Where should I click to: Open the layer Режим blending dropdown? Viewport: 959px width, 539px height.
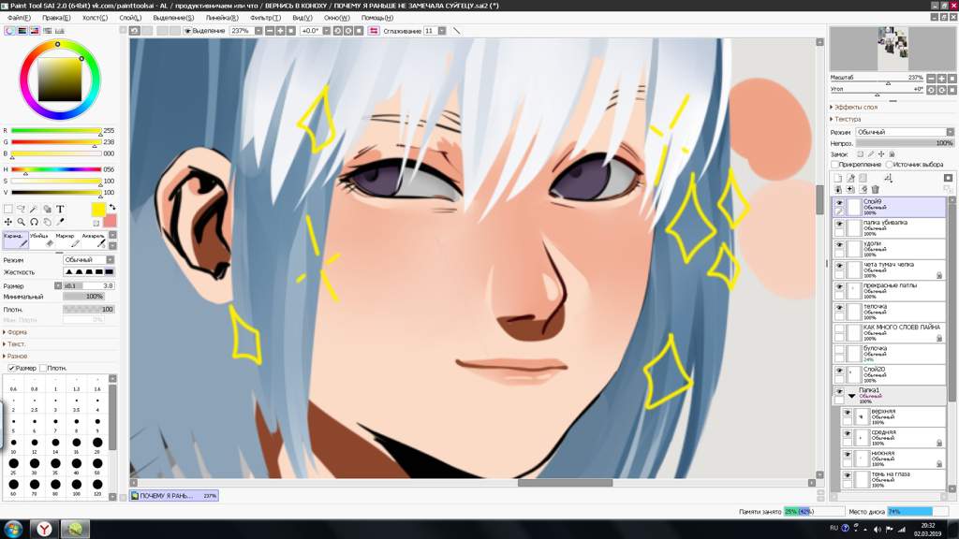point(905,132)
